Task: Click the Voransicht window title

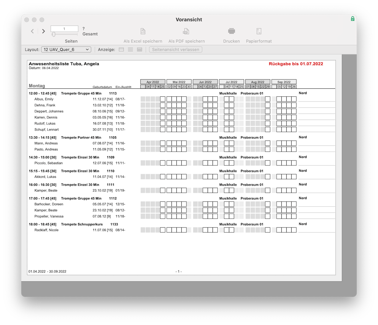Action: 189,19
